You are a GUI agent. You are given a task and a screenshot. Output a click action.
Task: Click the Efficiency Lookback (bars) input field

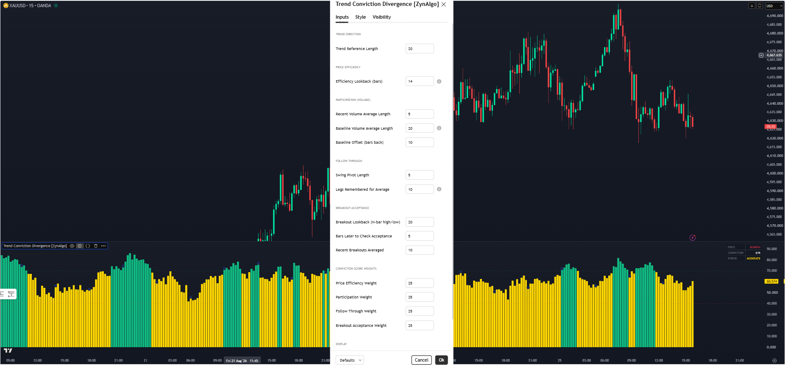click(420, 81)
